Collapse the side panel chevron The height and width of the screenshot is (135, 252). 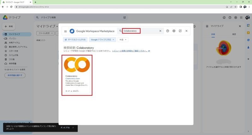[x=248, y=131]
